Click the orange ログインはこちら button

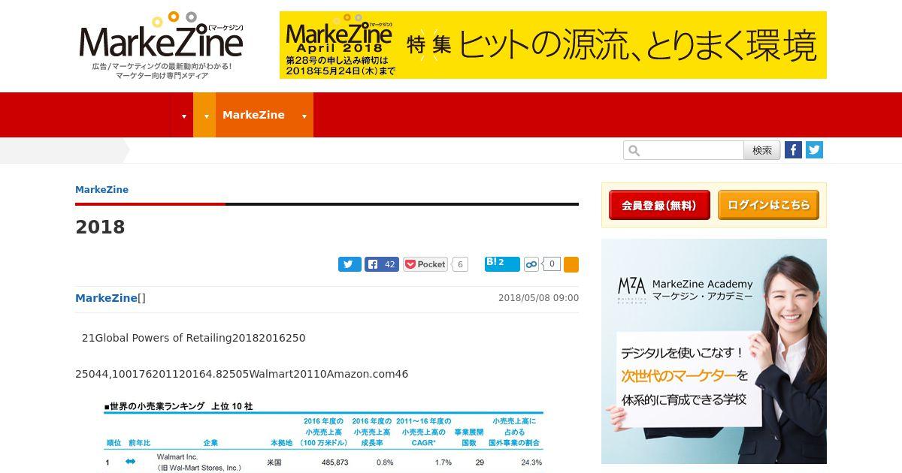[x=768, y=205]
